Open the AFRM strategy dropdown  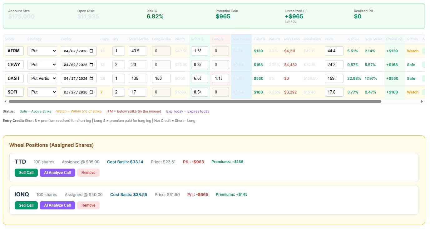(42, 51)
